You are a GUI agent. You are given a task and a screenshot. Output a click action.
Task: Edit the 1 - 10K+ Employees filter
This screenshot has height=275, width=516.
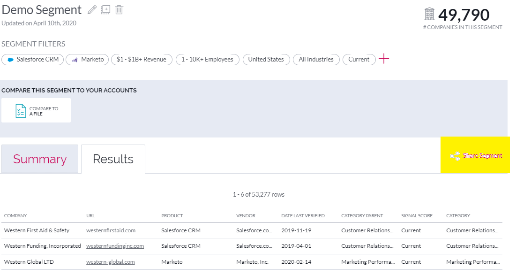pyautogui.click(x=207, y=60)
